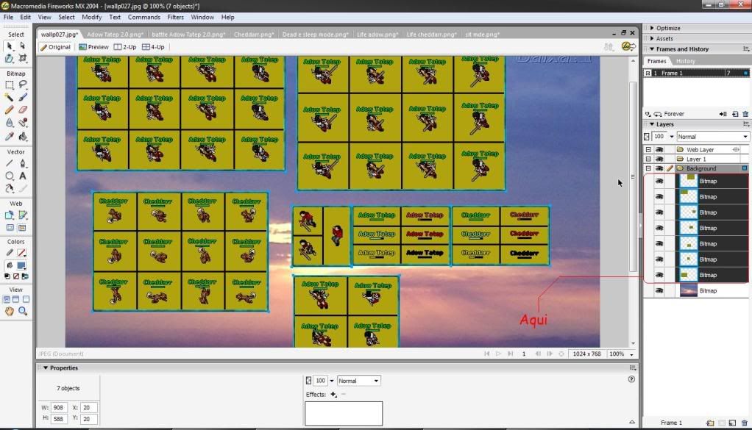
Task: Hide the Web Layer using eye icon
Action: (x=659, y=150)
